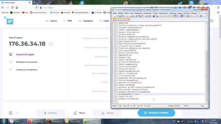Click the line 'online-mode=false'
221x124 pixels.
[128, 80]
